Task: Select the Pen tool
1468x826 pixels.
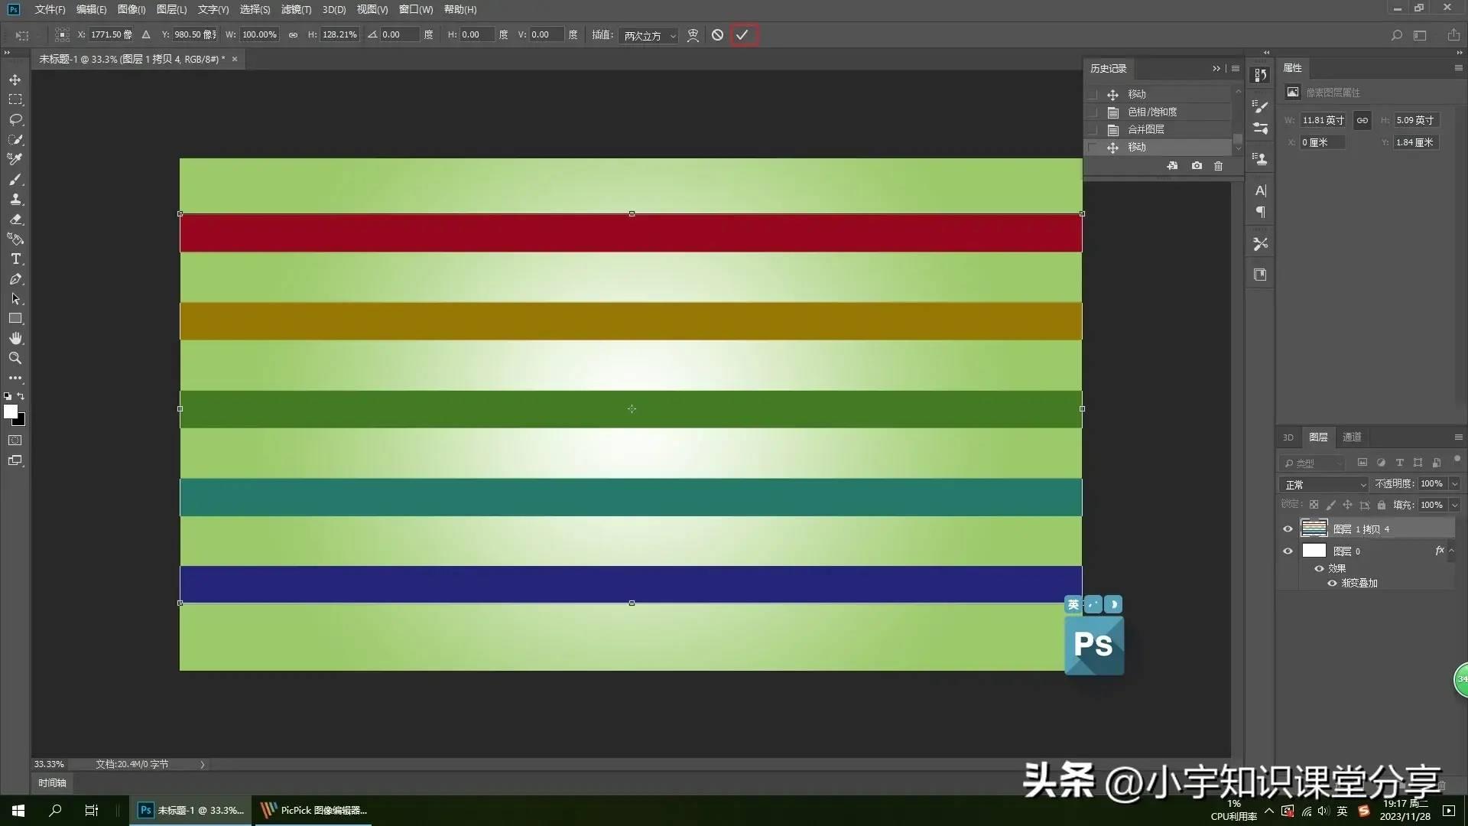Action: coord(15,278)
